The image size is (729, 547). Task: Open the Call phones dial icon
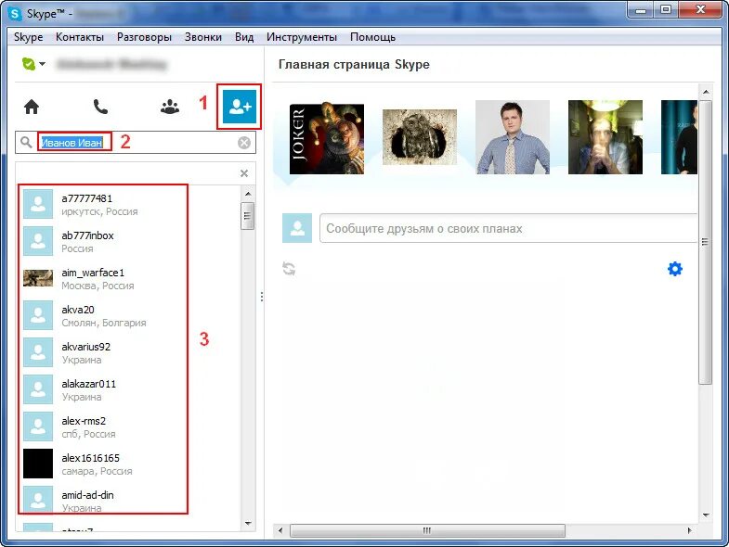(x=100, y=107)
